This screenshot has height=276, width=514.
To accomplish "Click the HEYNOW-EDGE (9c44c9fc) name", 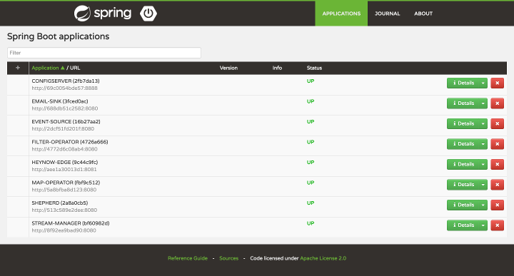I will pos(65,162).
